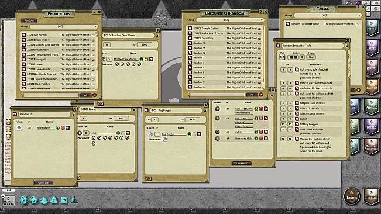Click the Encounters list scrollbar

97,61
